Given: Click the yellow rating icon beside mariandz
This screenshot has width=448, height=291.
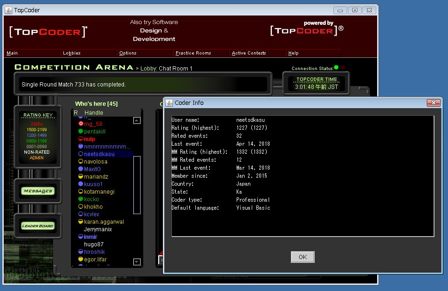Looking at the screenshot, I should (x=81, y=176).
